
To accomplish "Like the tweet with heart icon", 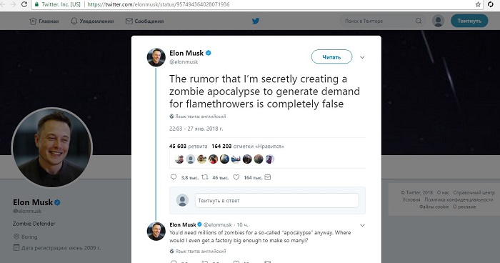I will (236, 177).
